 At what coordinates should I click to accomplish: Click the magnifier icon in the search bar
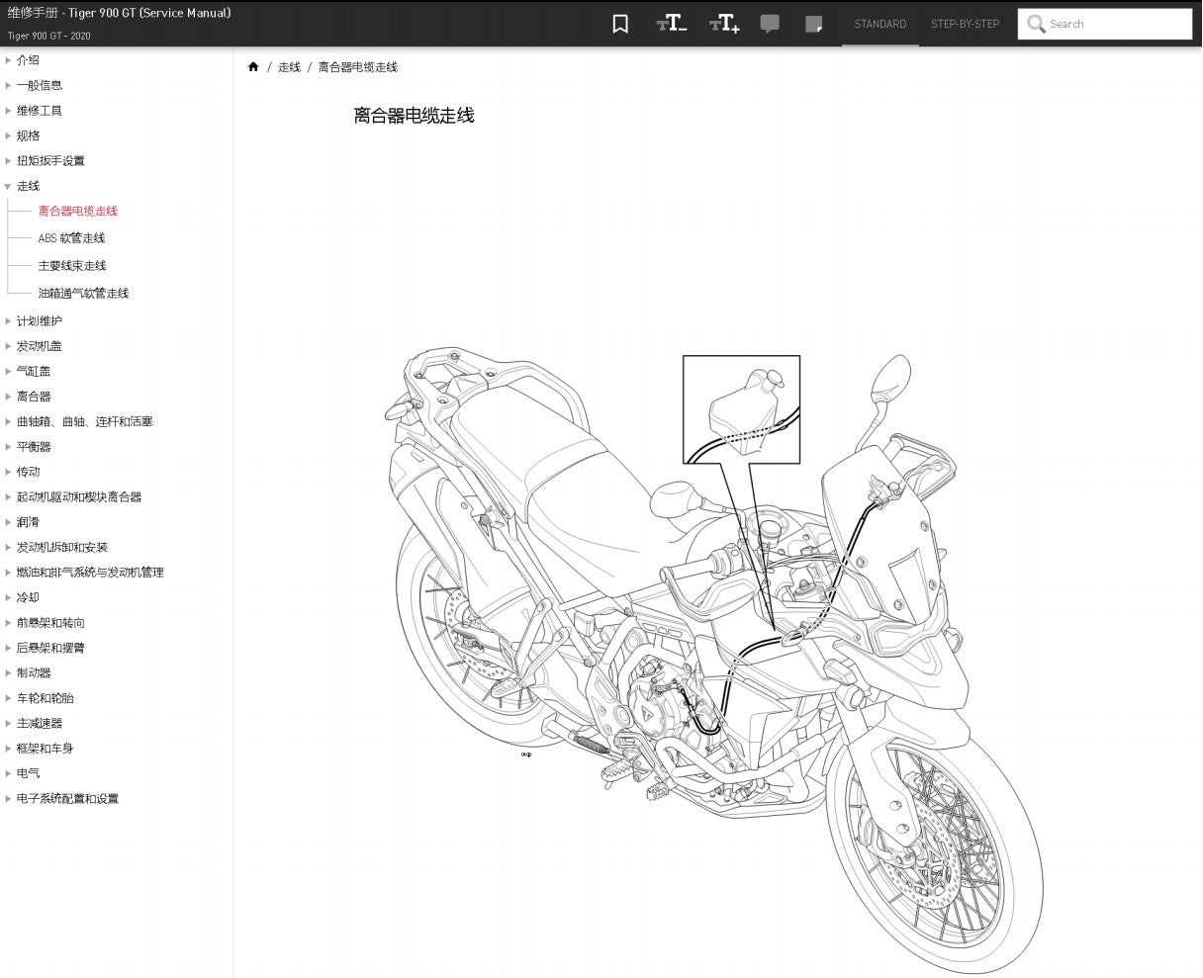tap(1036, 24)
